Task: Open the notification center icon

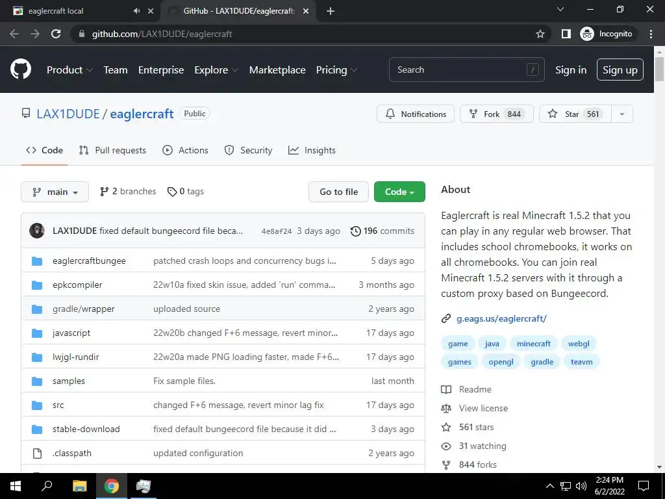Action: [644, 486]
